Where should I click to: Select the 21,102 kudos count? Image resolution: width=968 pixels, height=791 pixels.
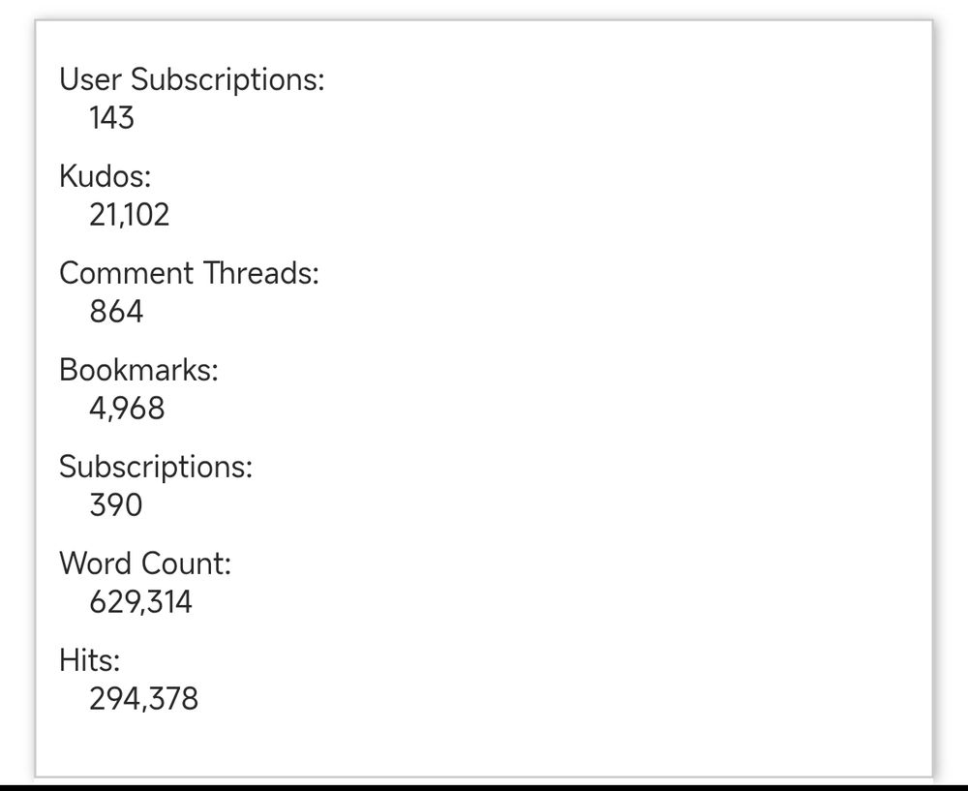pyautogui.click(x=129, y=214)
